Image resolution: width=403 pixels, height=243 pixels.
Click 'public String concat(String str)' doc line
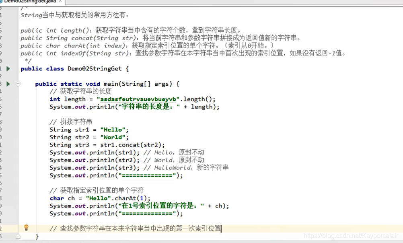tap(161, 38)
